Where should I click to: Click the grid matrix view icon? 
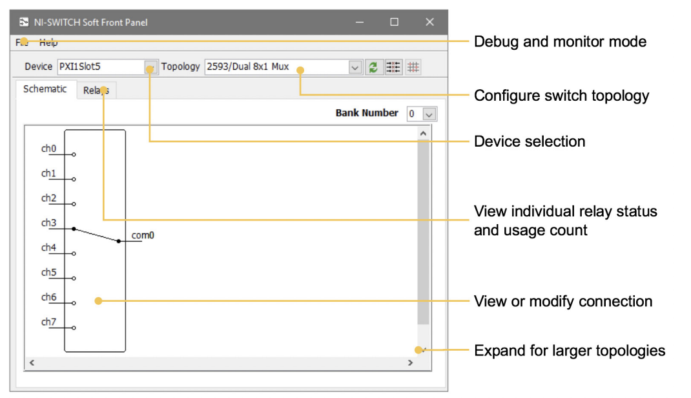click(x=413, y=67)
